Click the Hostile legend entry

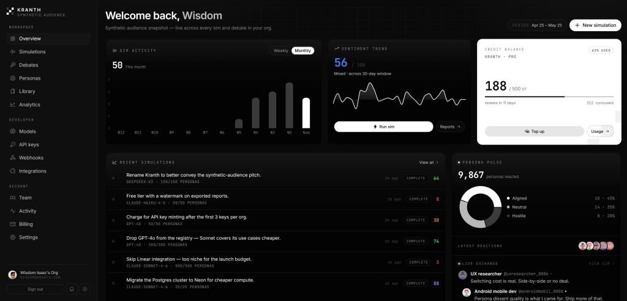pos(561,216)
